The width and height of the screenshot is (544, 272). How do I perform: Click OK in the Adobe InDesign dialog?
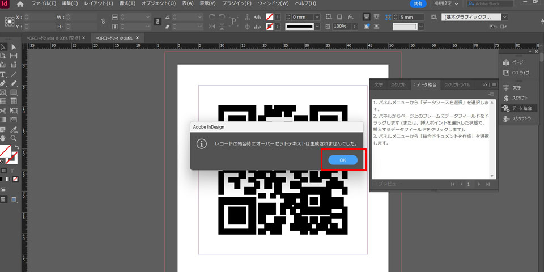[343, 160]
